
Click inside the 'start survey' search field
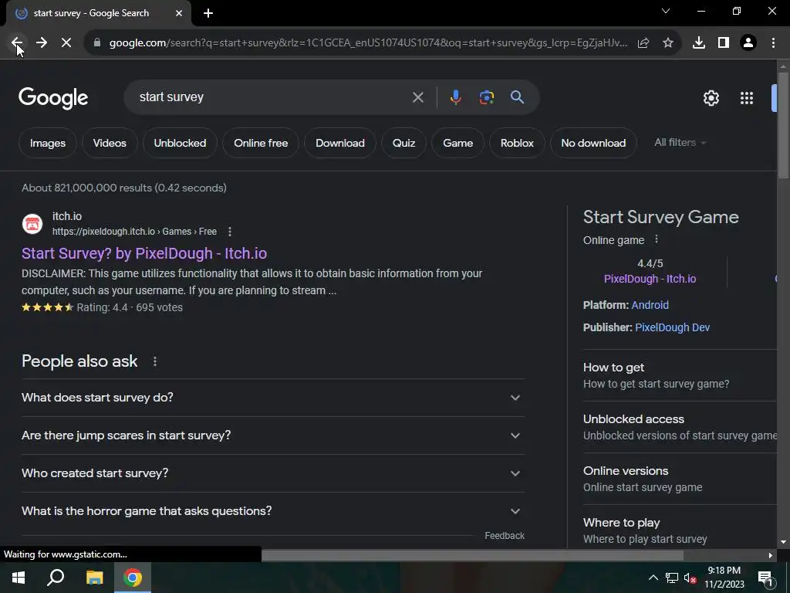click(272, 97)
